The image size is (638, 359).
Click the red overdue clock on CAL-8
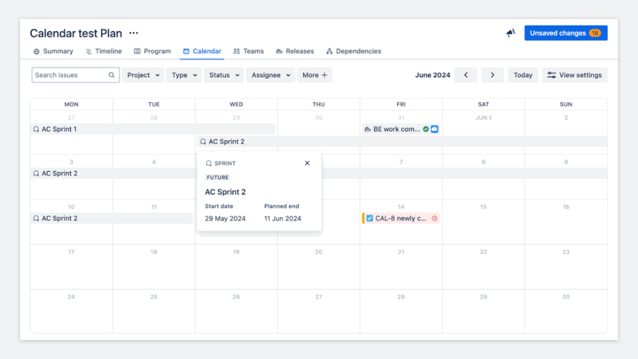coord(435,218)
